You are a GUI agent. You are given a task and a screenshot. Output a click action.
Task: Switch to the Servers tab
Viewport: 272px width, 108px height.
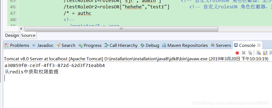[x=221, y=45]
